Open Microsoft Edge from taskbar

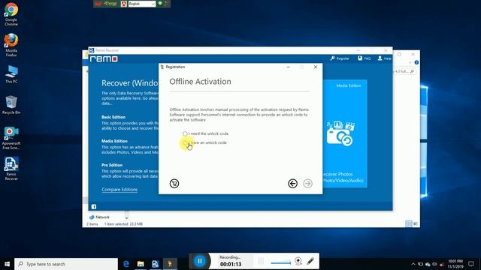(126, 264)
